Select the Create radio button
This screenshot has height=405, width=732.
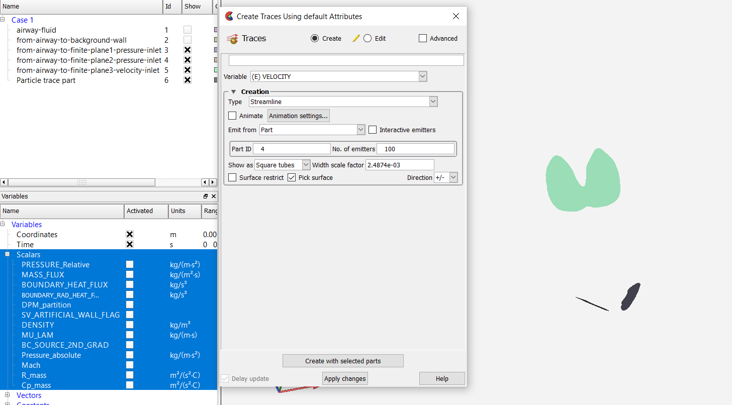(x=315, y=38)
